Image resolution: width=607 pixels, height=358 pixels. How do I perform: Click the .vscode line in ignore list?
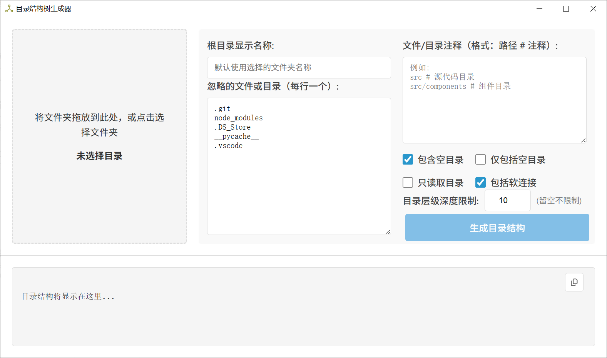coord(228,146)
